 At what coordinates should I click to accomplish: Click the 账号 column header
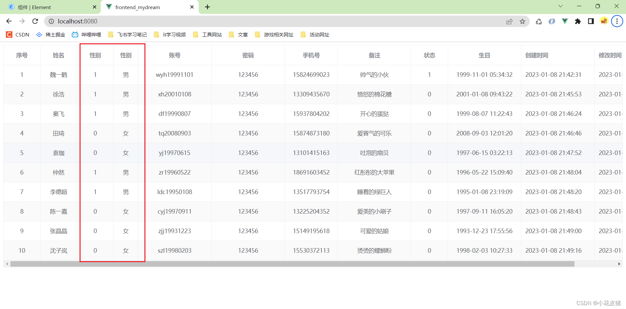175,55
